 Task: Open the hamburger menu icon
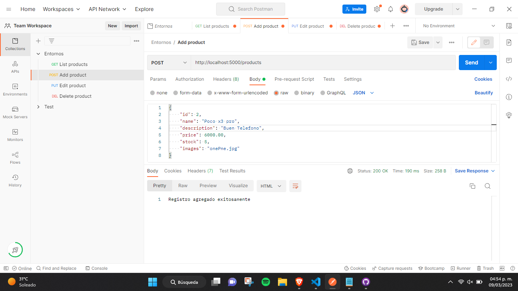click(9, 9)
